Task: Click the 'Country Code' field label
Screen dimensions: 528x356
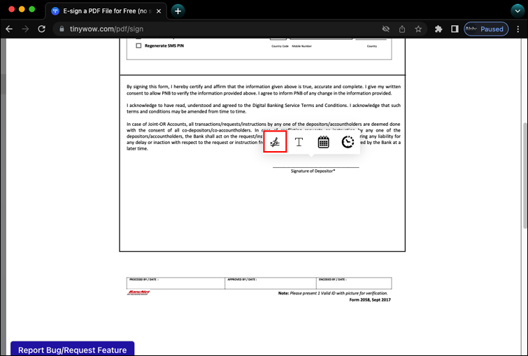Action: [x=280, y=46]
